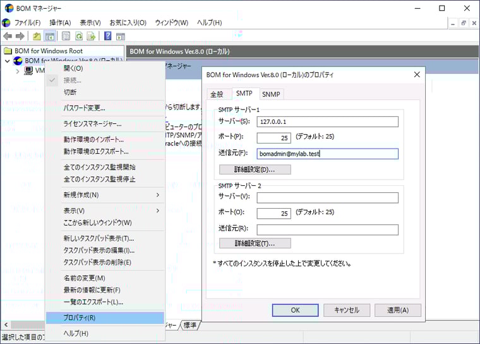The width and height of the screenshot is (480, 344).
Task: Click the tree pane scroll left arrow
Action: click(x=6, y=324)
